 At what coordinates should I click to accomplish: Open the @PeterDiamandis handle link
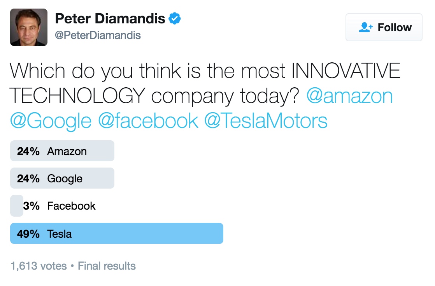click(98, 35)
